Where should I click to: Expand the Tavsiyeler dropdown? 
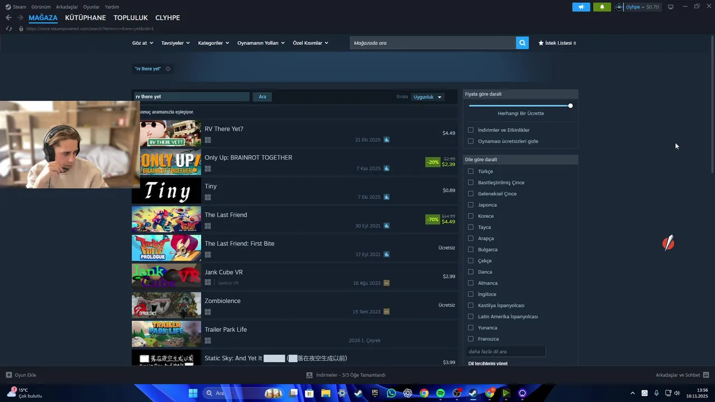click(x=175, y=43)
